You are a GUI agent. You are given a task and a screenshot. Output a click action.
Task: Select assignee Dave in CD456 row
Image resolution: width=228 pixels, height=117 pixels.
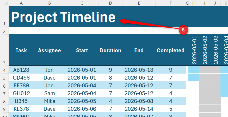tap(50, 77)
